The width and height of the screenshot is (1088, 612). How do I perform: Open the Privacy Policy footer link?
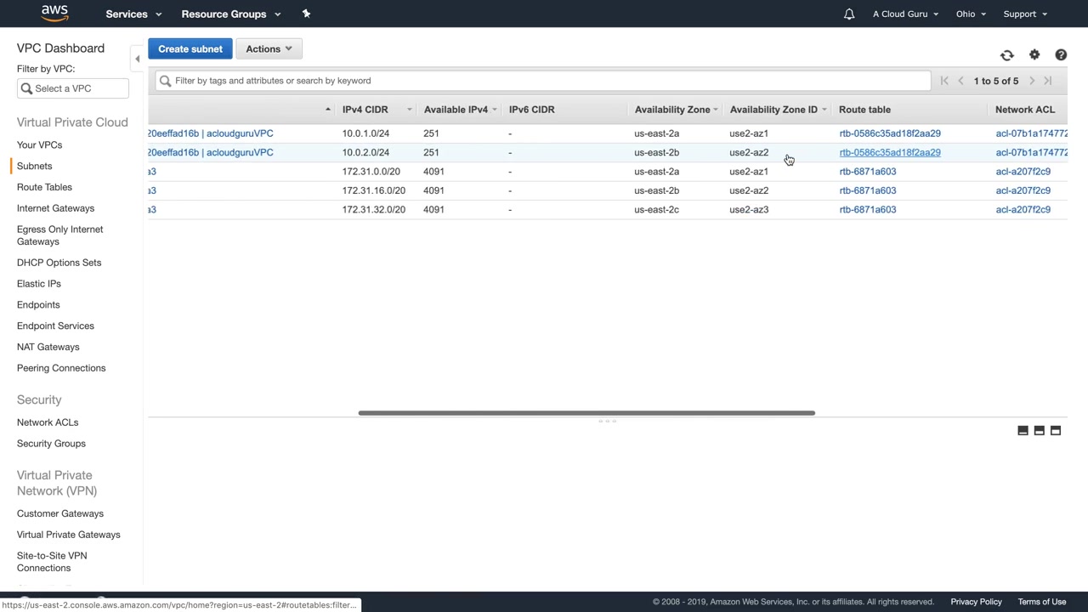(976, 602)
